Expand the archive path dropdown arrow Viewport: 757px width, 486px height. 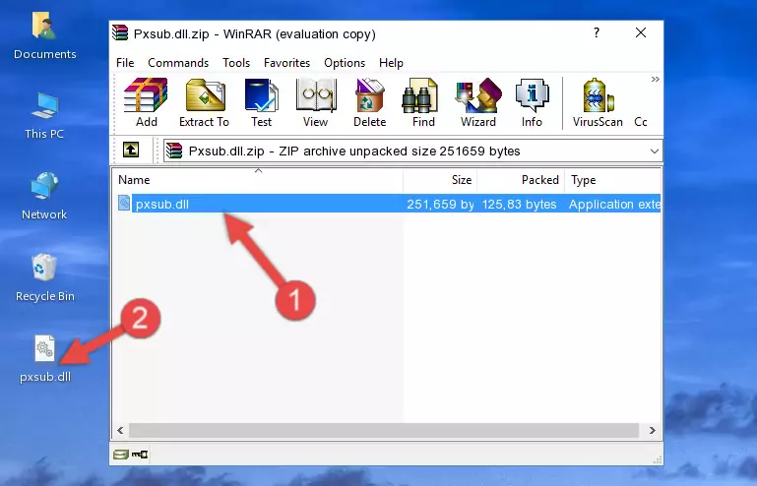[655, 152]
